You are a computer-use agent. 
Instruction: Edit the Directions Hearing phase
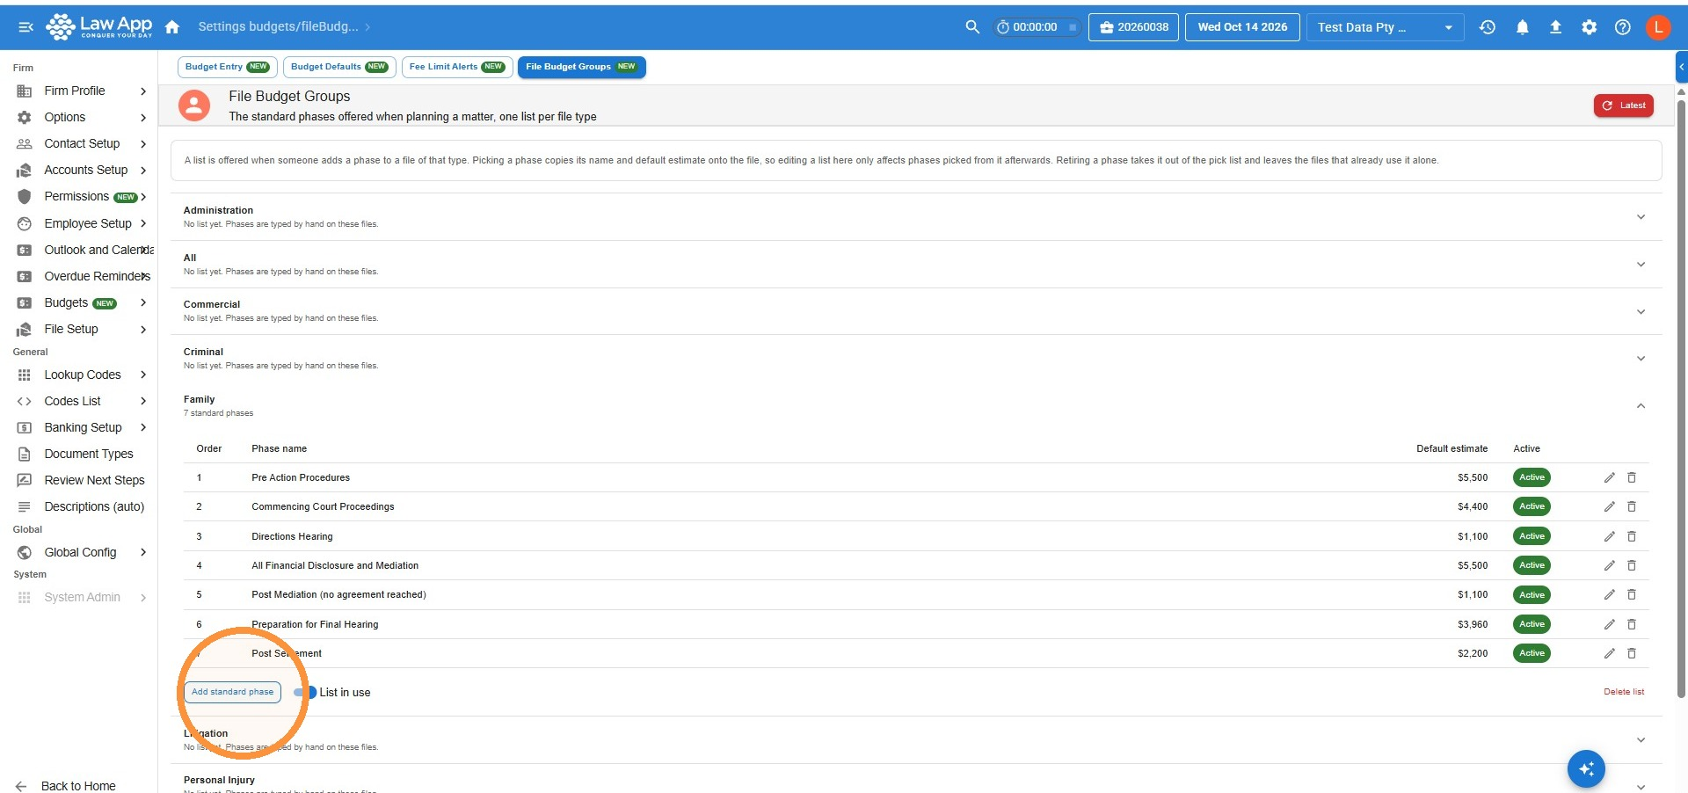coord(1610,536)
